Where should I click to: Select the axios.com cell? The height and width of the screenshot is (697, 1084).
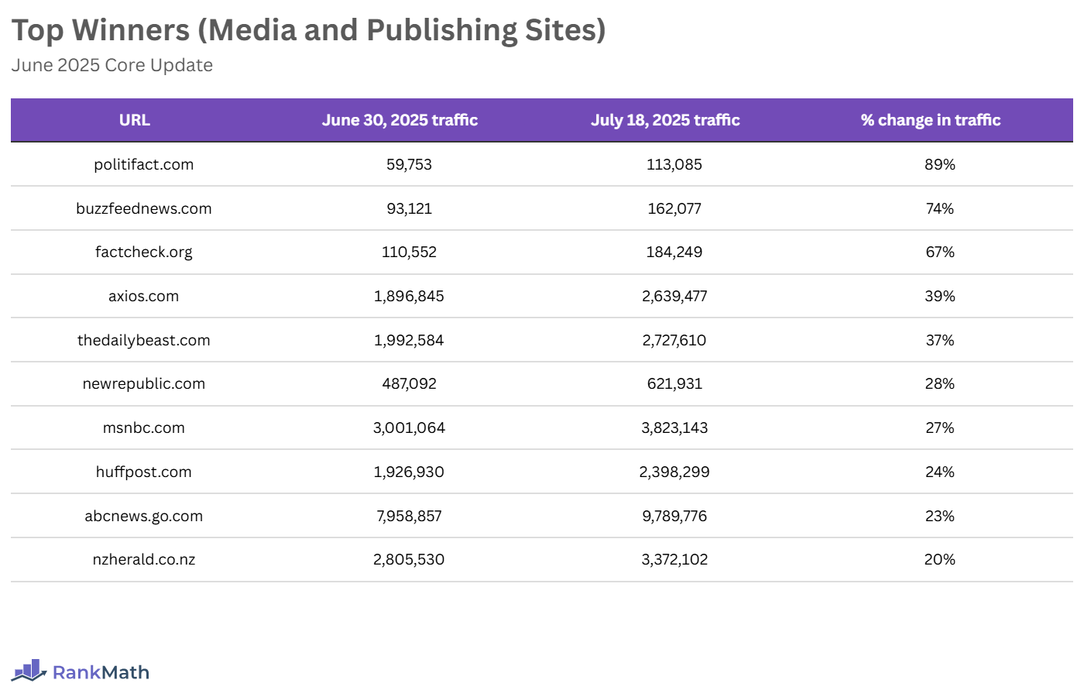coord(144,296)
